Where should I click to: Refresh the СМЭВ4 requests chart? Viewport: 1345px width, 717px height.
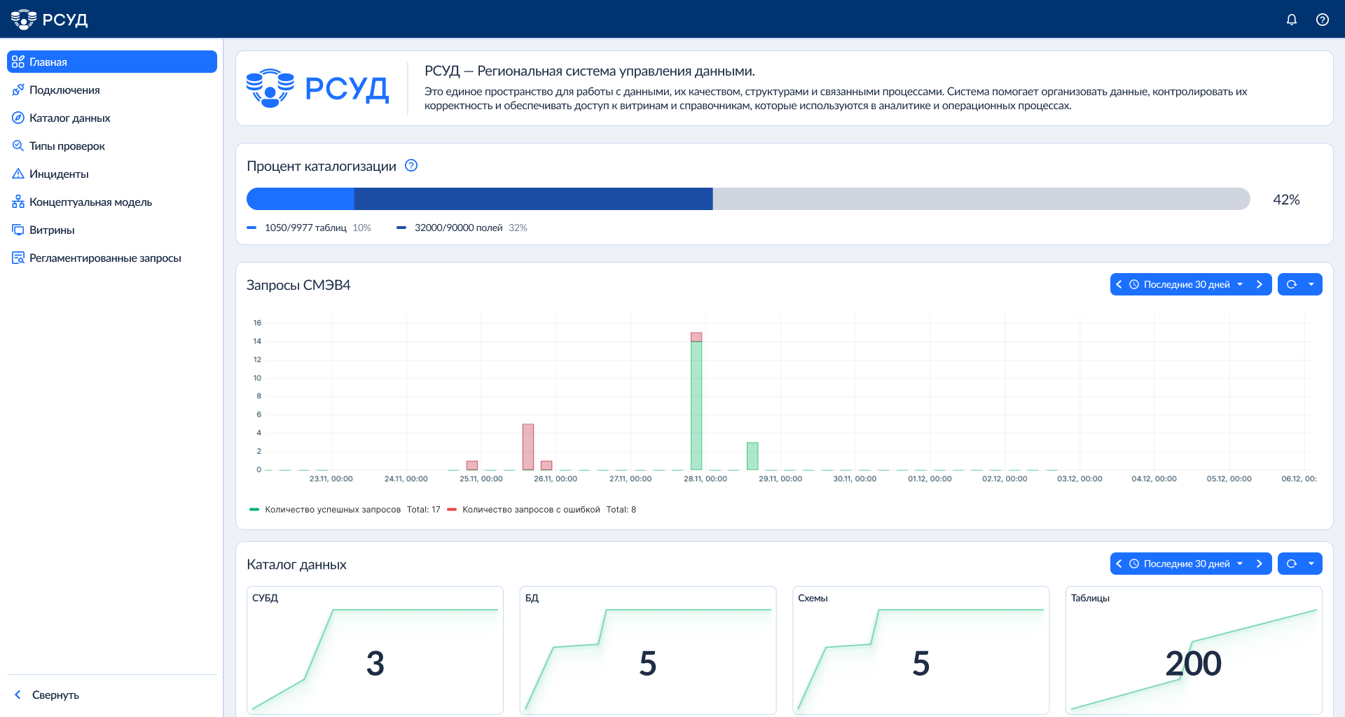point(1292,284)
